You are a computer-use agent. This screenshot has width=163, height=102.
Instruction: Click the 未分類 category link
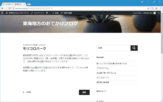(x=28, y=92)
